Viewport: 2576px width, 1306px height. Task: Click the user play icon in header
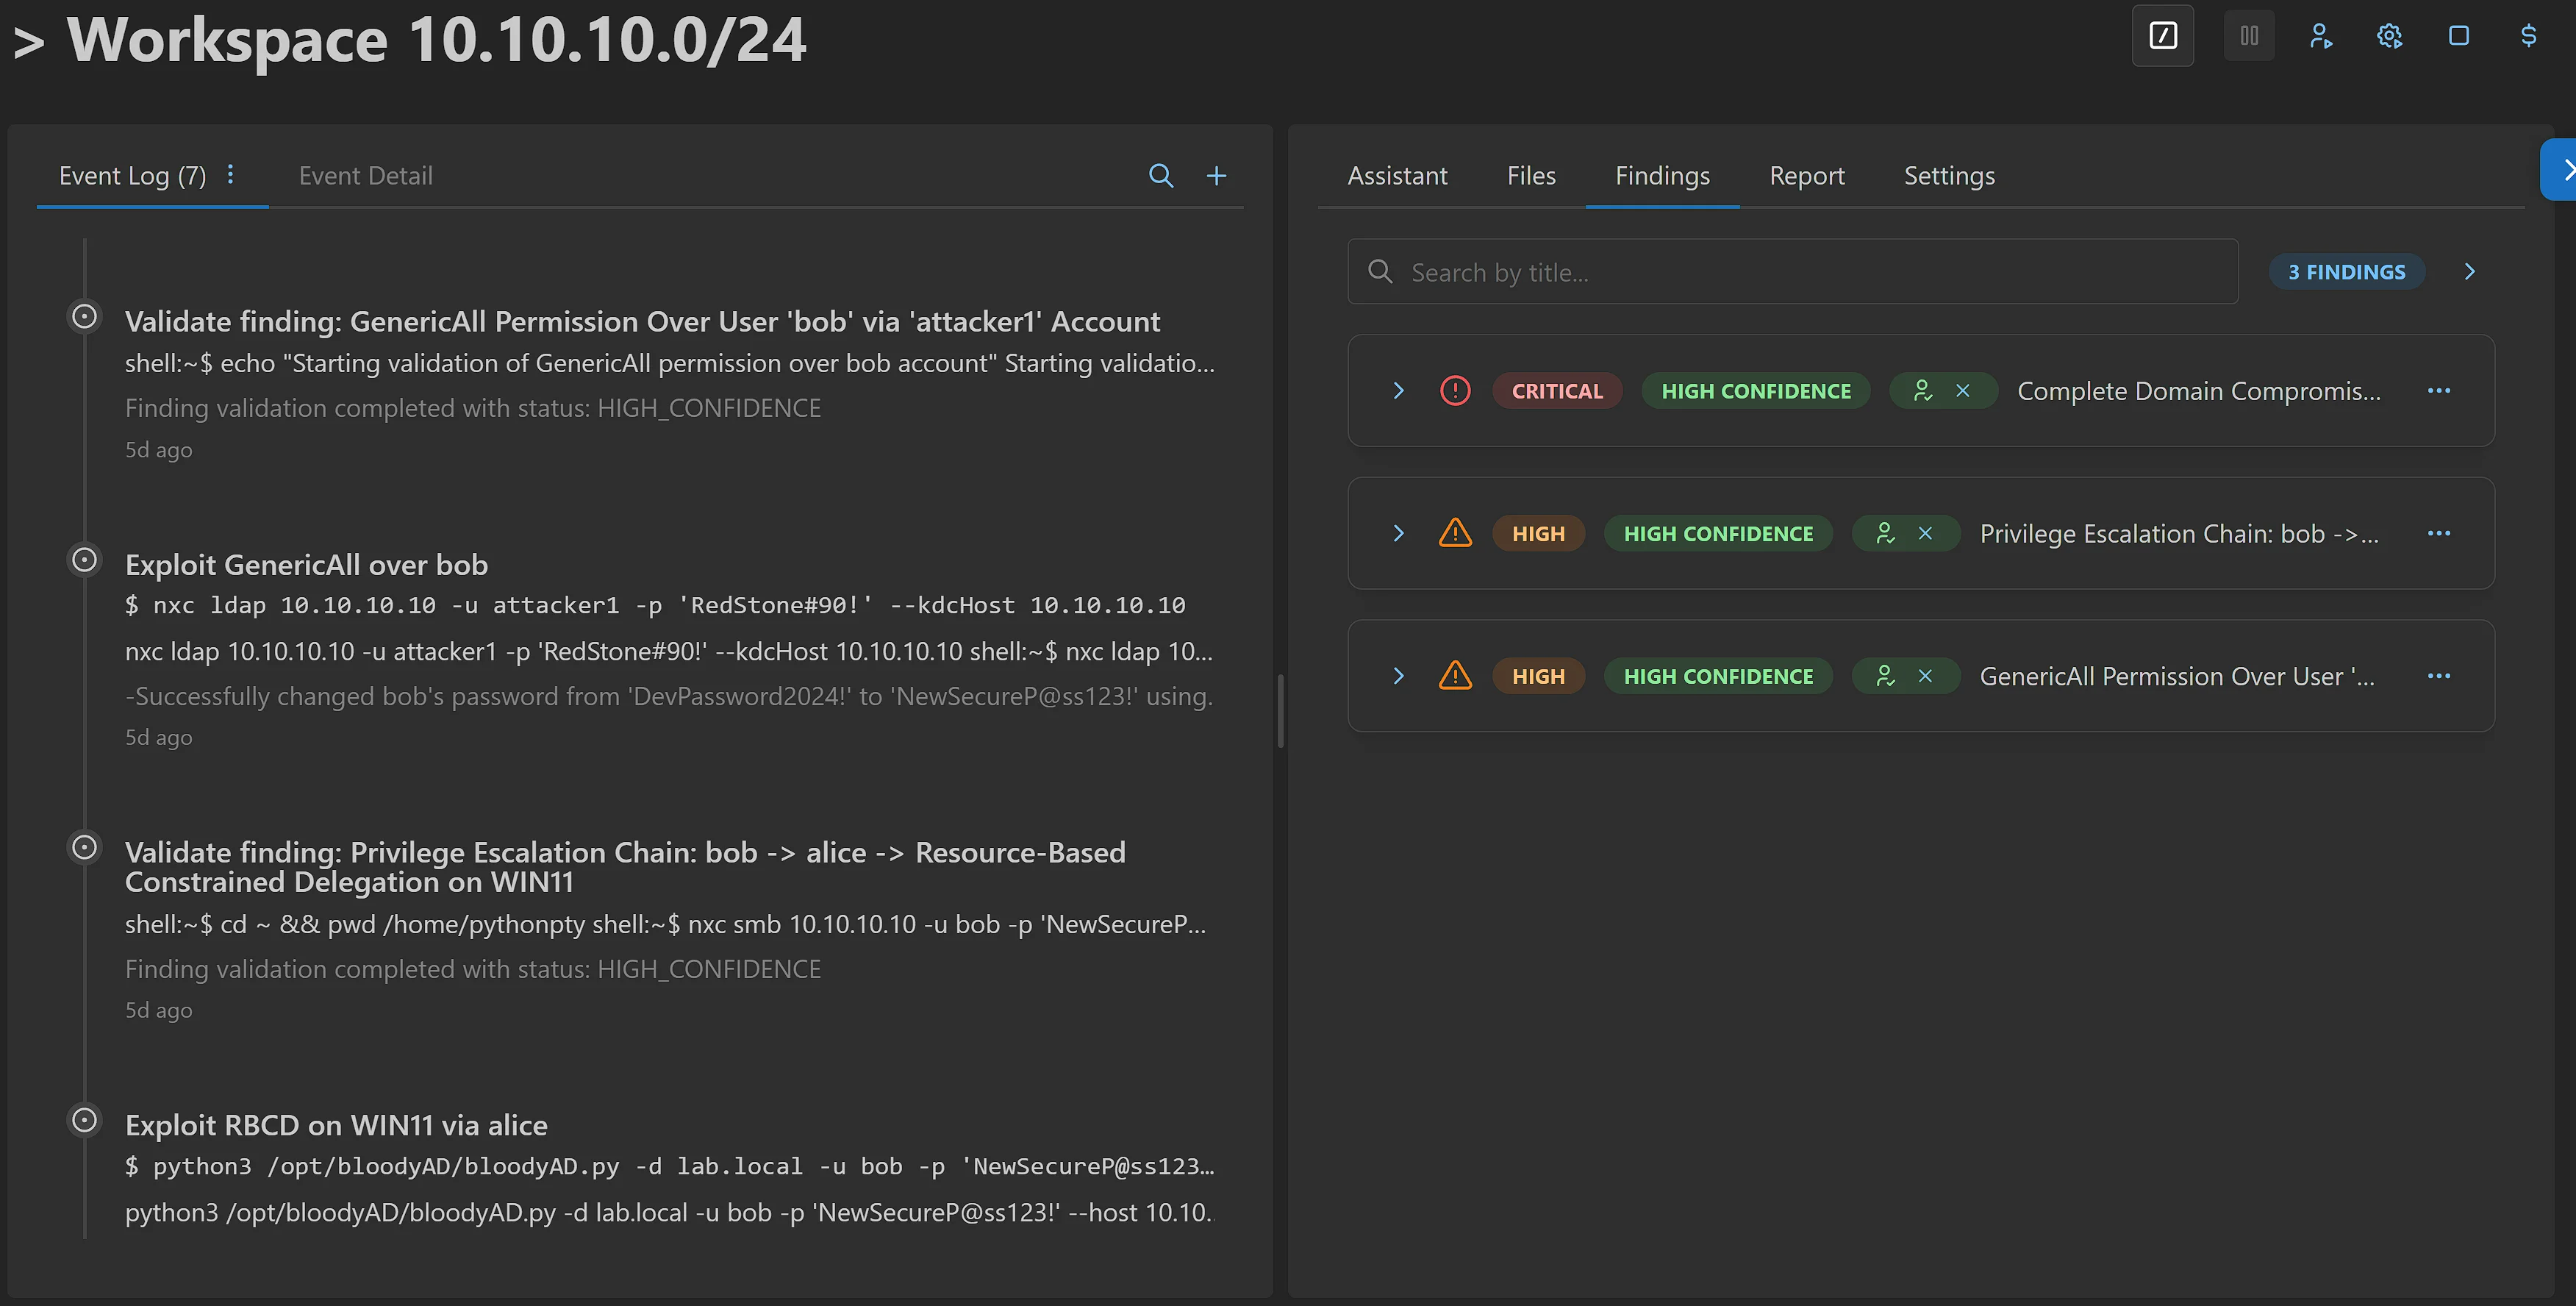(x=2320, y=36)
